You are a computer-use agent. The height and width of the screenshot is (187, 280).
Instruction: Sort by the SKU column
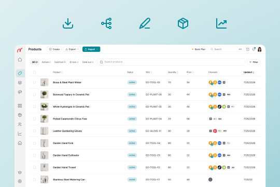[149, 72]
